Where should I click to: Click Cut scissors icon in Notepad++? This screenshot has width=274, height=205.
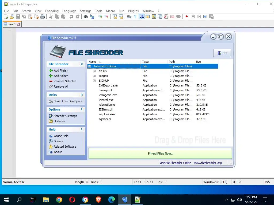pyautogui.click(x=51, y=17)
